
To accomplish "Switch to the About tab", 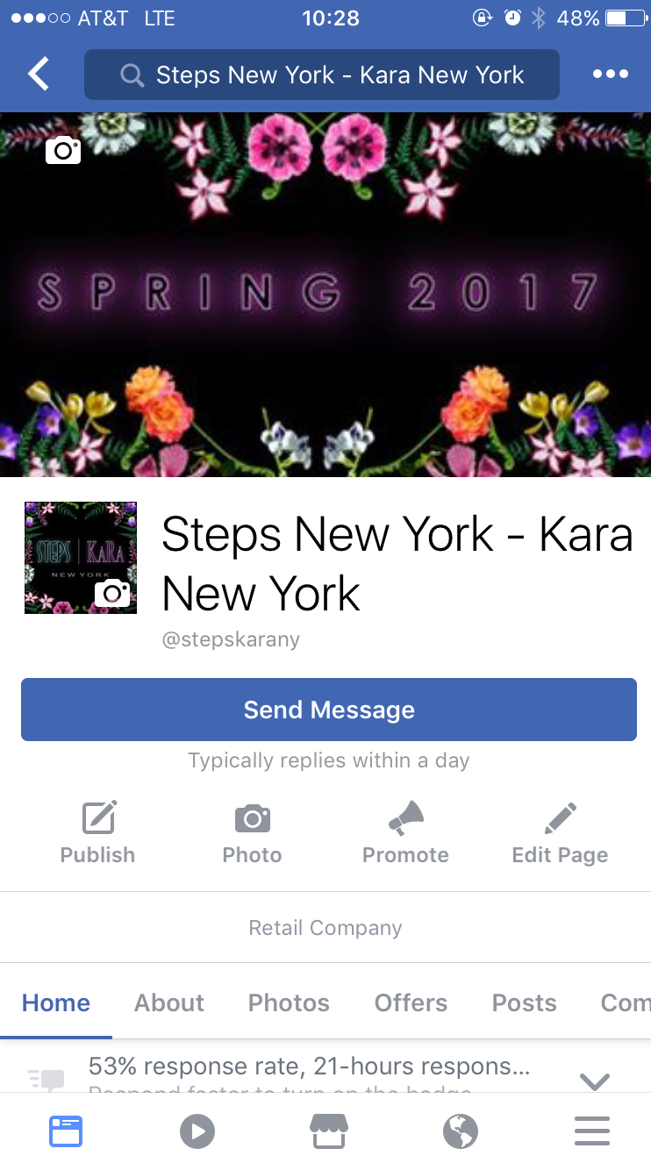I will coord(169,1002).
